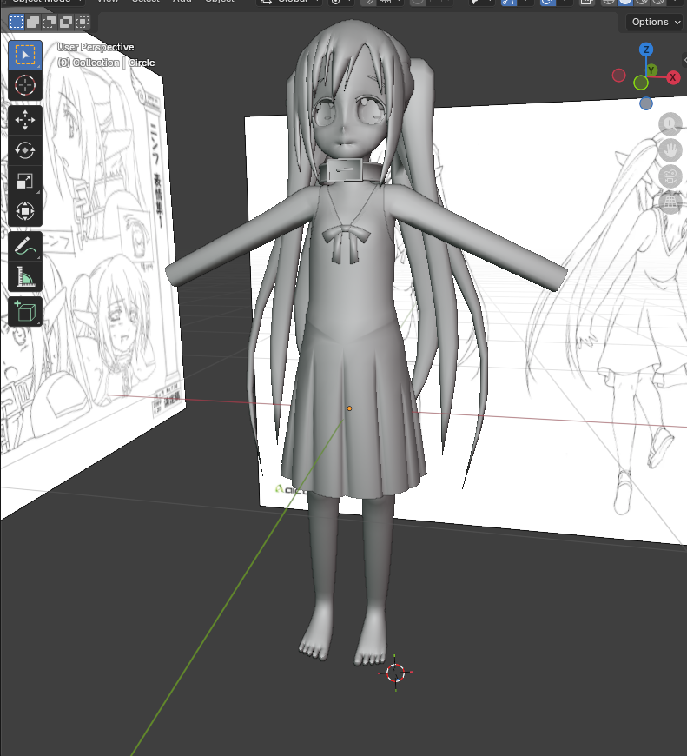Open the Add Cube tool
The height and width of the screenshot is (756, 687).
tap(25, 311)
